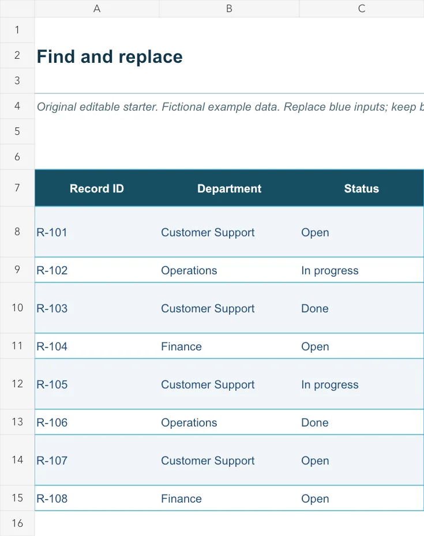Select row 7 header
The width and height of the screenshot is (424, 536).
17,188
